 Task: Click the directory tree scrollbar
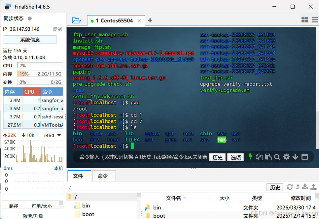(x=139, y=195)
